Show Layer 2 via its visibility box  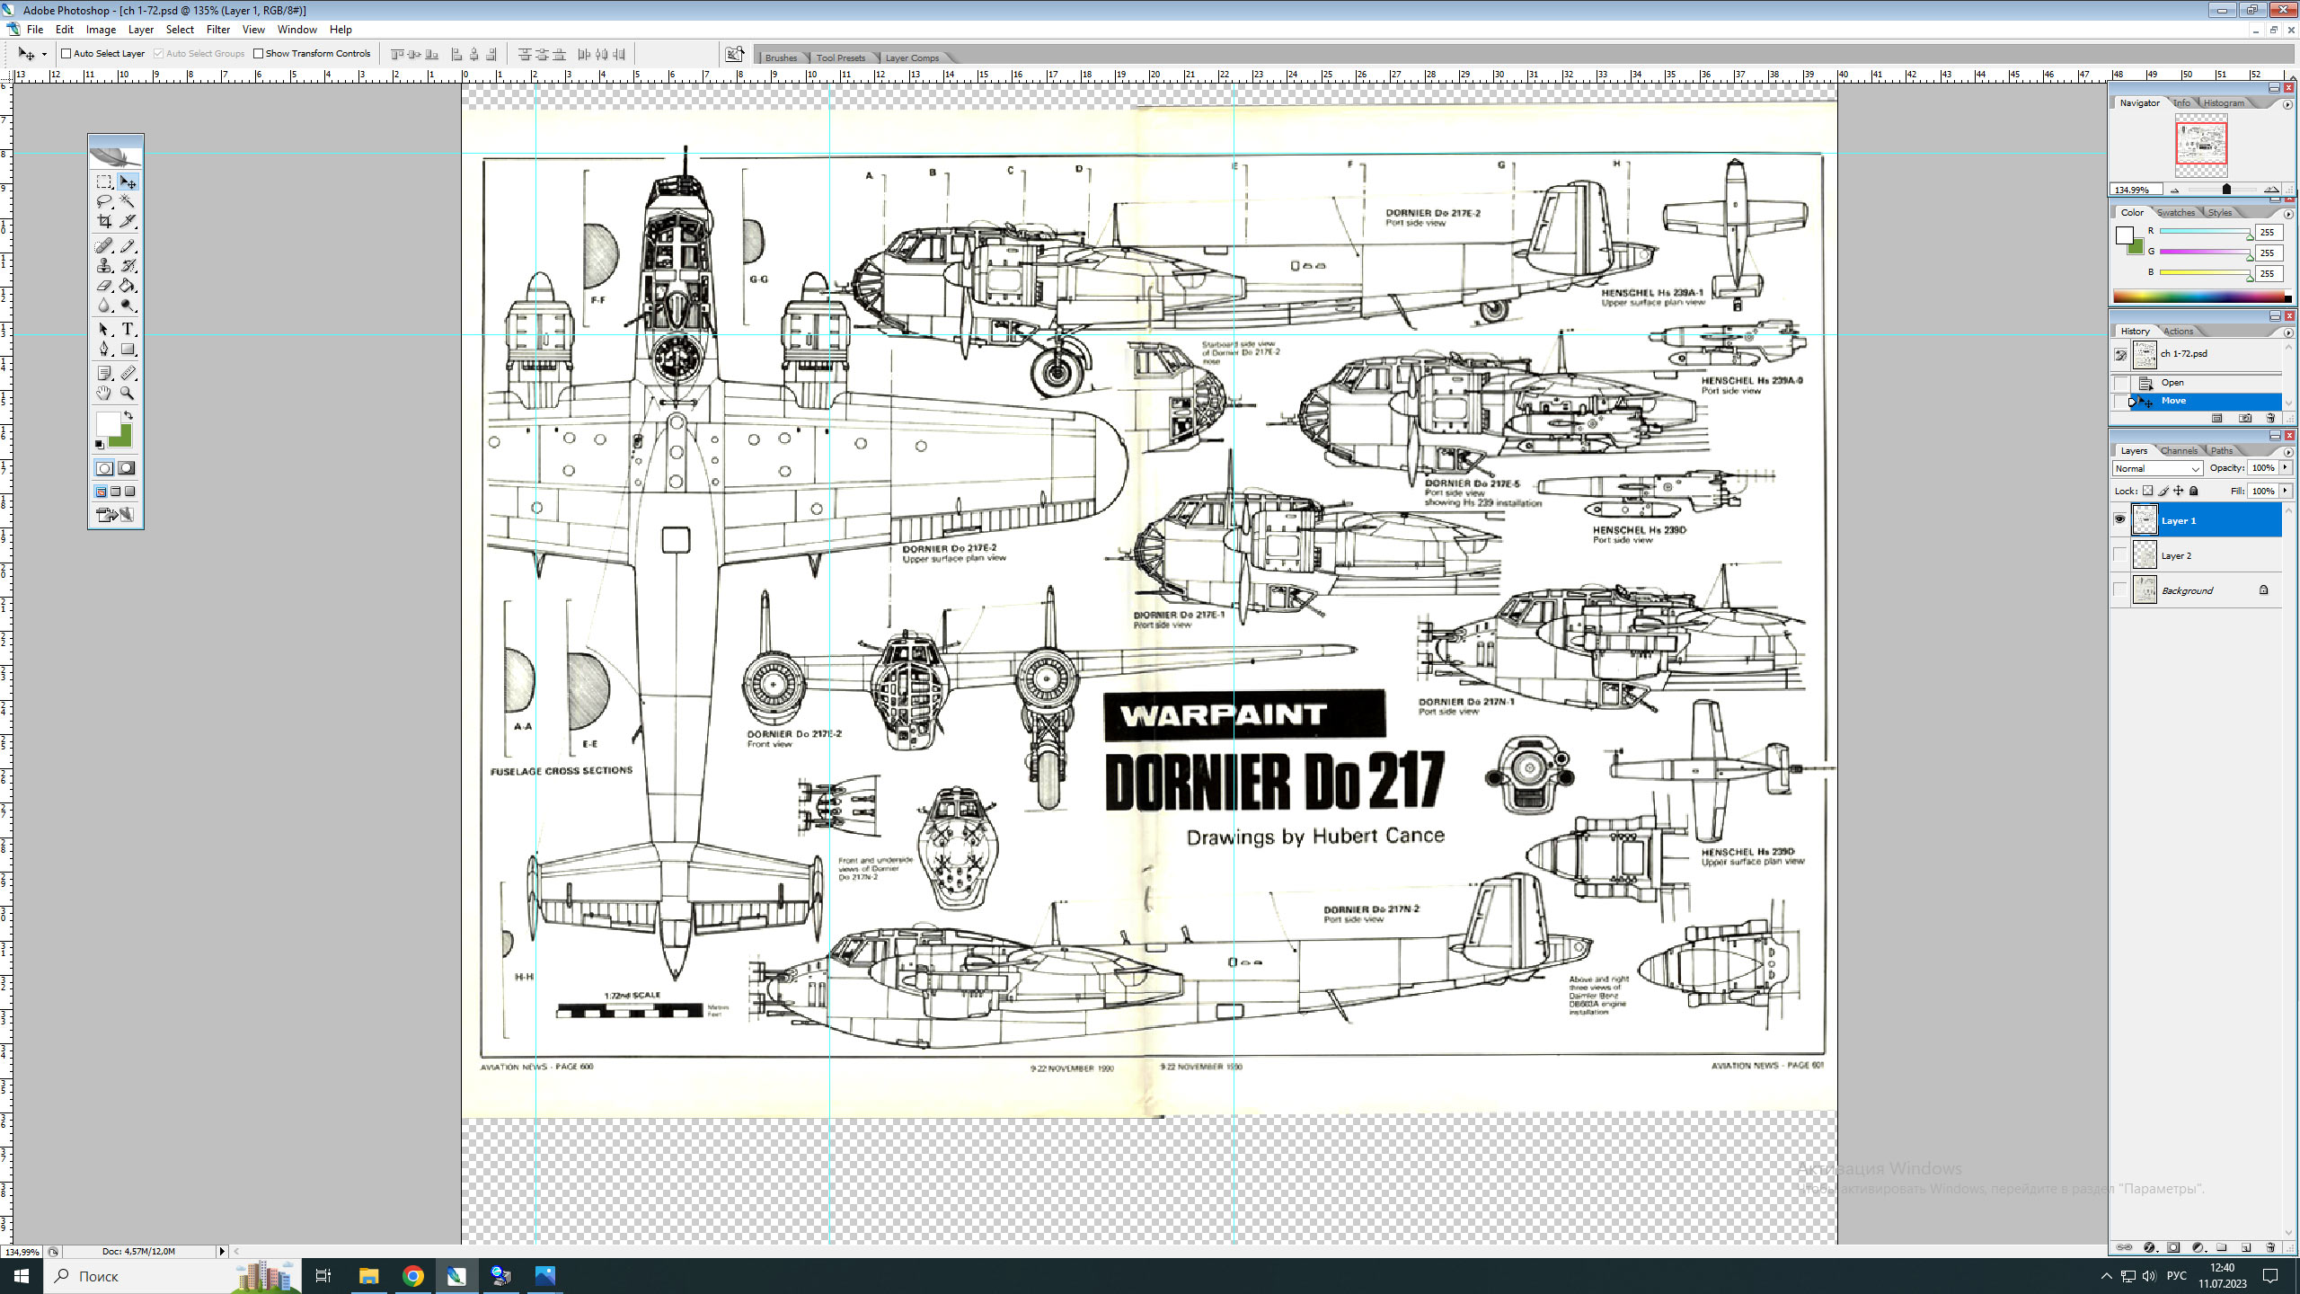click(x=2119, y=555)
